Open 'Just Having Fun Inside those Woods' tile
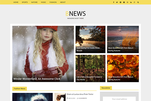Image resolution: width=151 pixels, height=101 pixels. [88, 49]
